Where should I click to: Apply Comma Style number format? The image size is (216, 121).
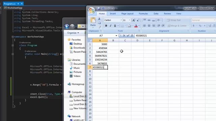[x=205, y=26]
